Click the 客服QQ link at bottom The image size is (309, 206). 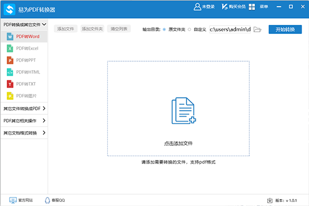click(58, 200)
